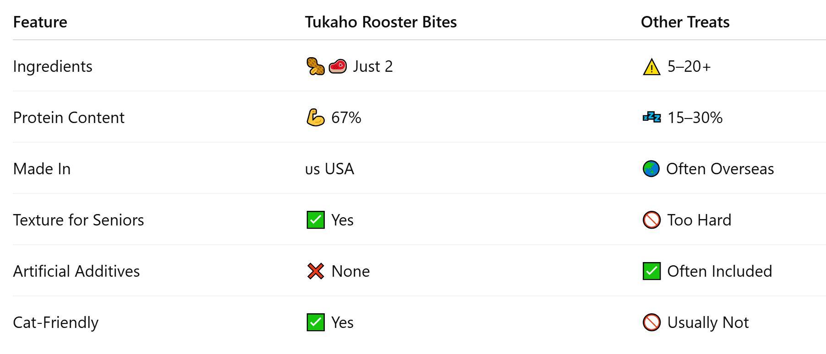Select the Tukaho Rooster Bites column header
The width and height of the screenshot is (826, 354).
(381, 22)
